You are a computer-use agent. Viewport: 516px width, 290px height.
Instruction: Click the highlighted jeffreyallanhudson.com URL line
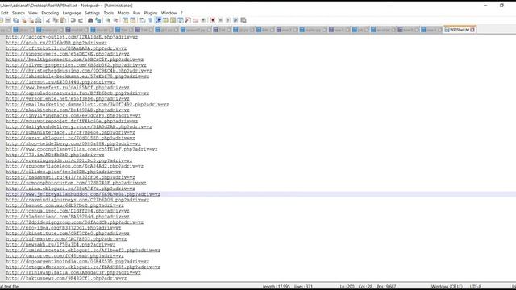83,194
